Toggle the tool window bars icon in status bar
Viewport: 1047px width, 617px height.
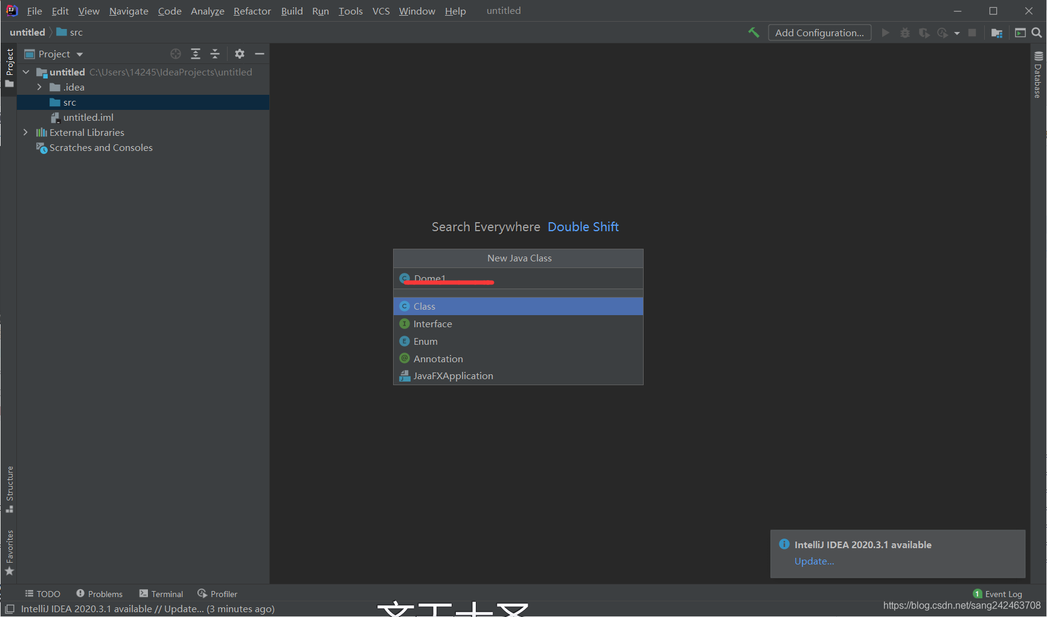pos(10,609)
